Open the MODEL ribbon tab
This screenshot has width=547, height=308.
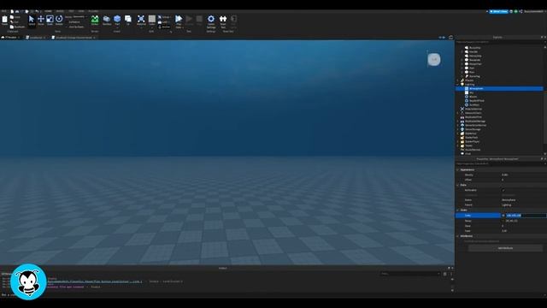click(60, 11)
